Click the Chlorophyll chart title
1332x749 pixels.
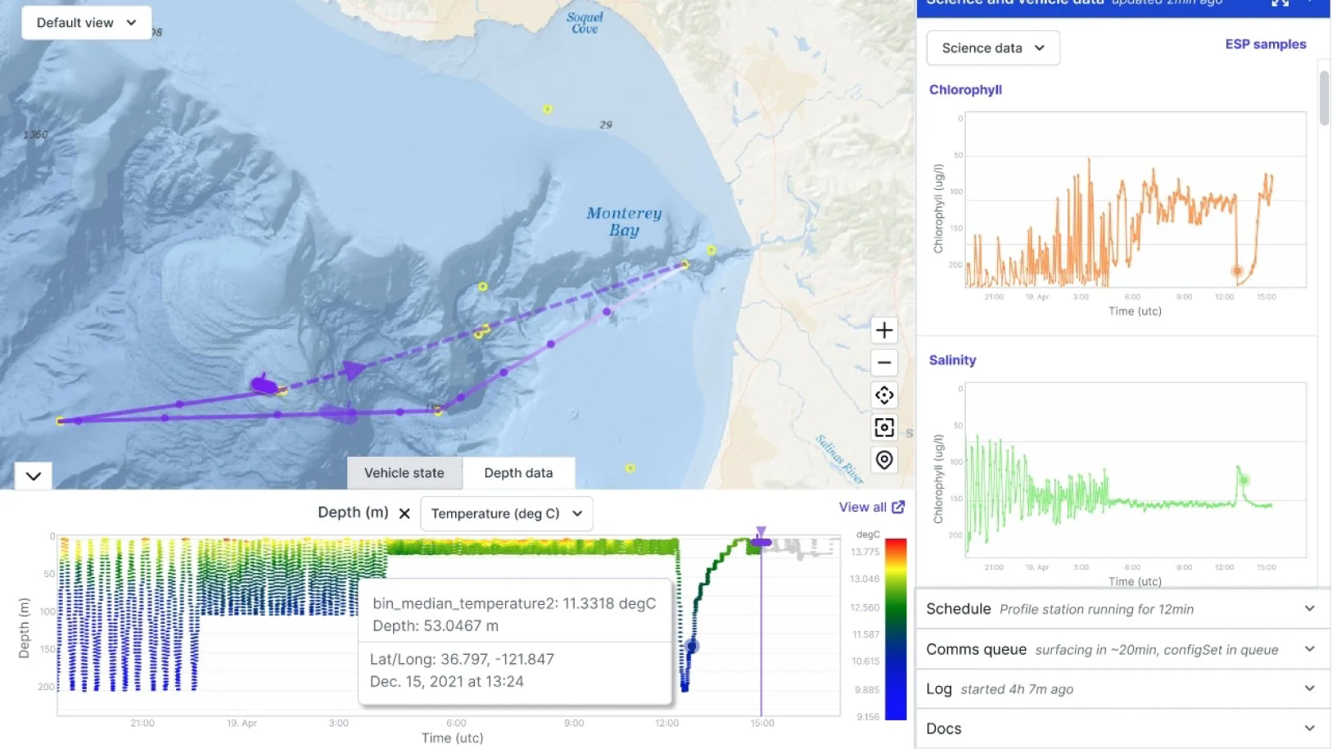pos(965,90)
